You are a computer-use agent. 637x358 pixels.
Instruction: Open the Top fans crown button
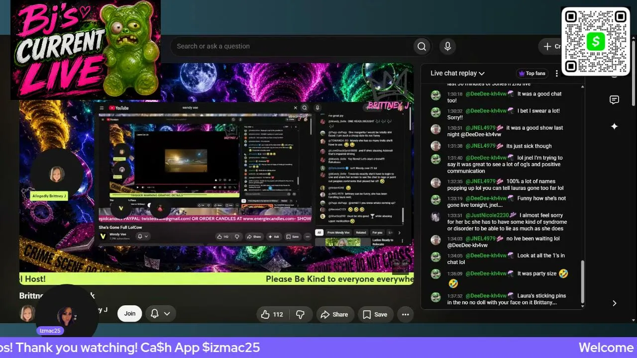coord(532,73)
